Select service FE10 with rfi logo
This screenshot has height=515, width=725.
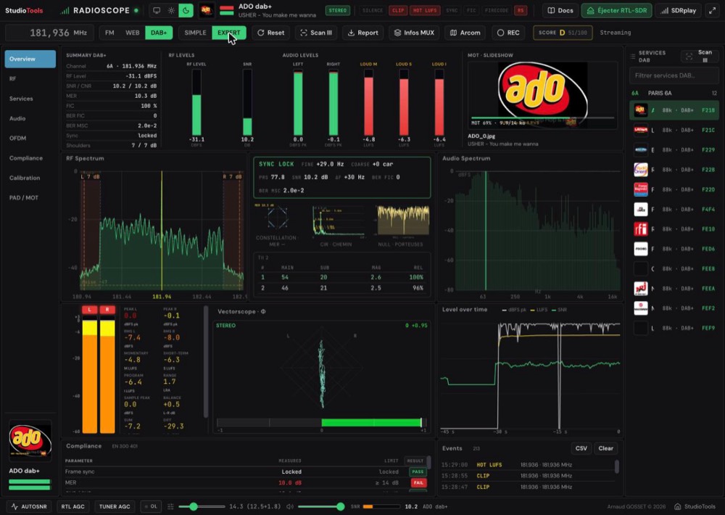click(x=674, y=229)
